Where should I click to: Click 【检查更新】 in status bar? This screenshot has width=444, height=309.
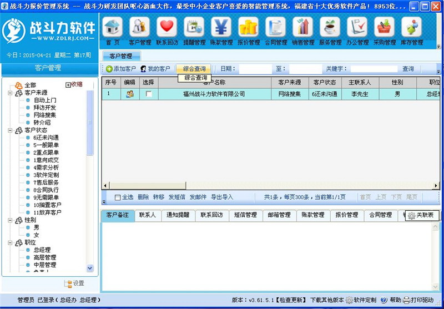click(290, 300)
